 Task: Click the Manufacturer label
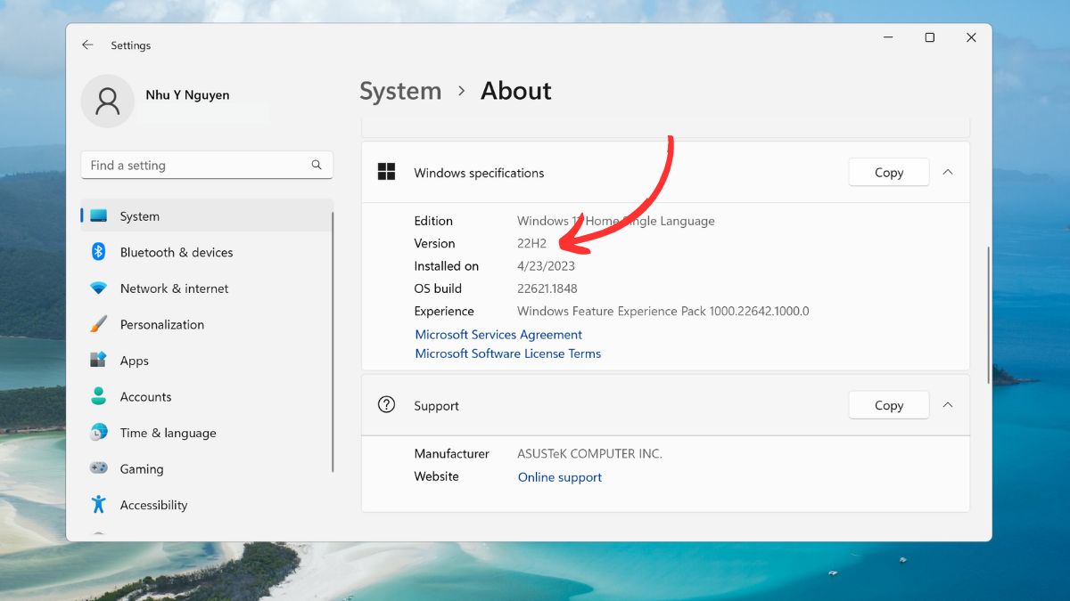[452, 454]
